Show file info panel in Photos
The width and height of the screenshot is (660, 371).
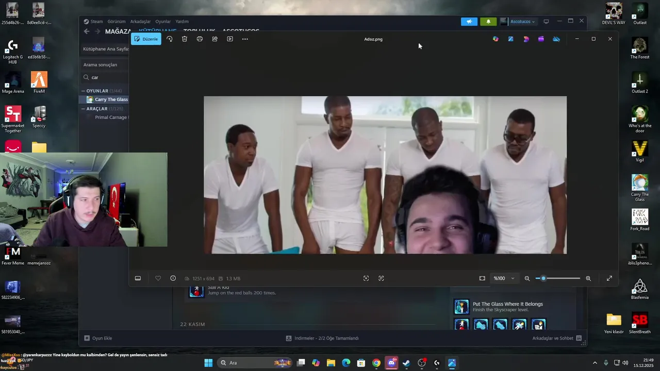[x=173, y=278]
